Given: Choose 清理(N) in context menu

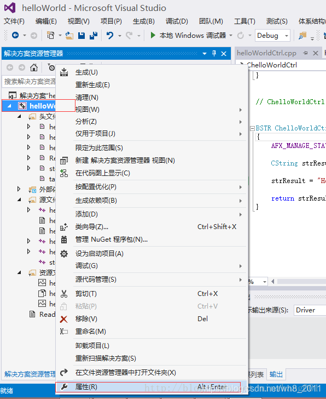Looking at the screenshot, I should (152, 97).
